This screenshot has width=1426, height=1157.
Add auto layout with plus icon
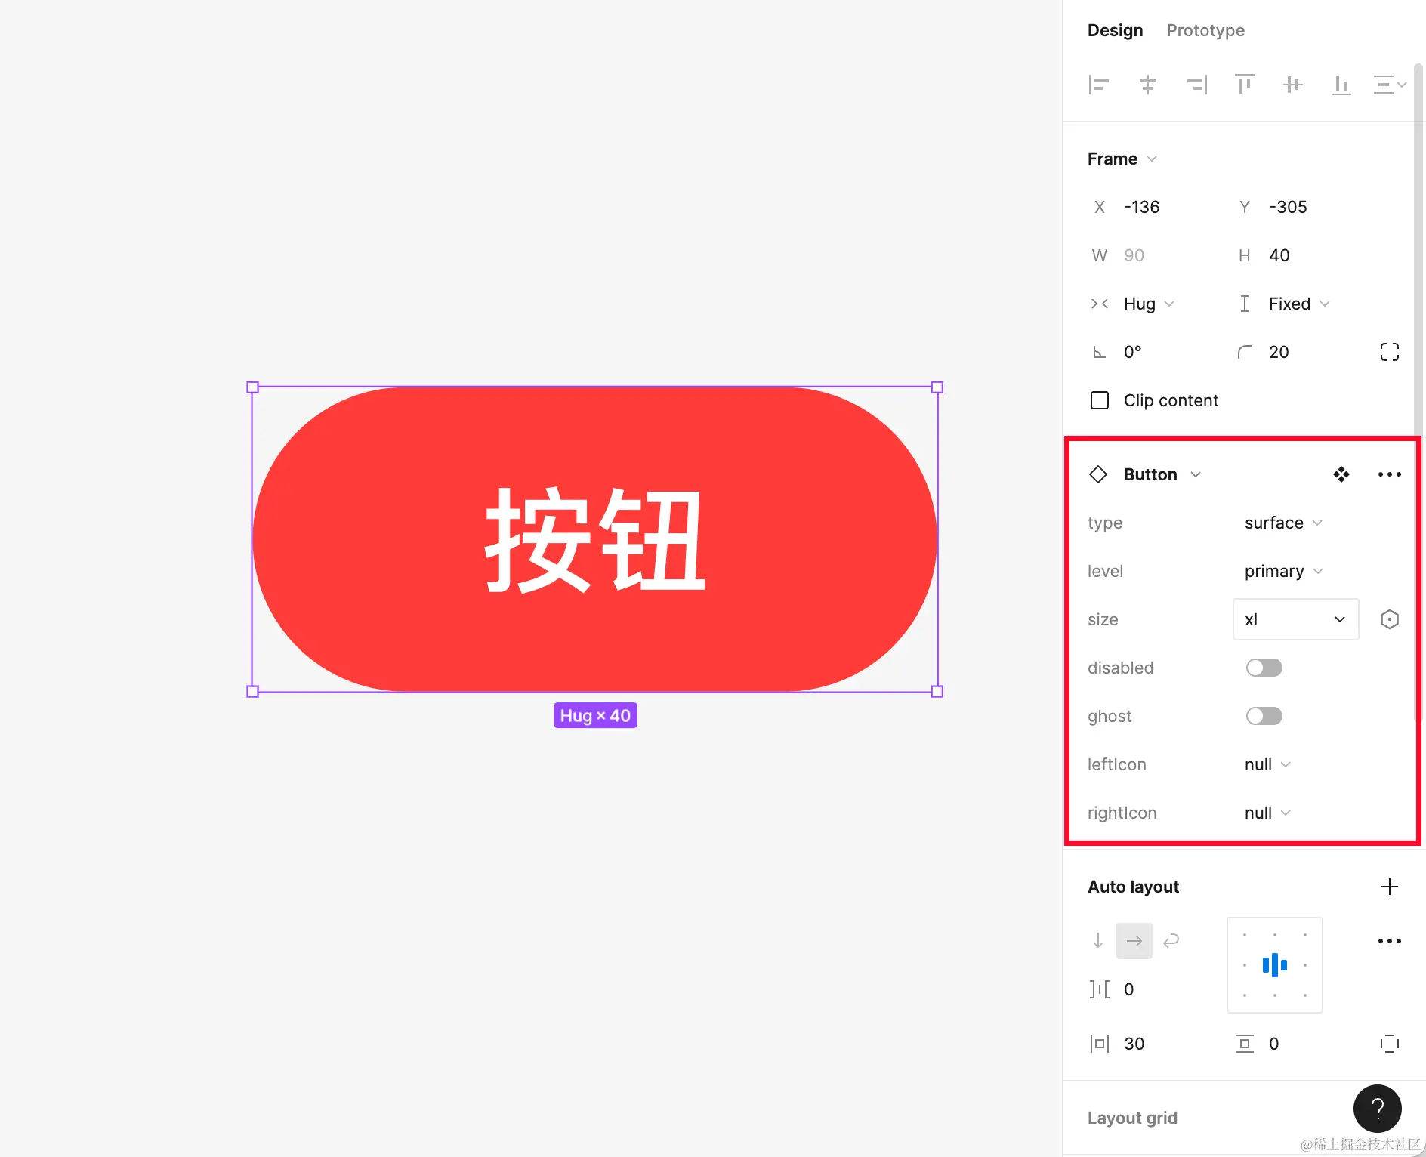(1390, 887)
